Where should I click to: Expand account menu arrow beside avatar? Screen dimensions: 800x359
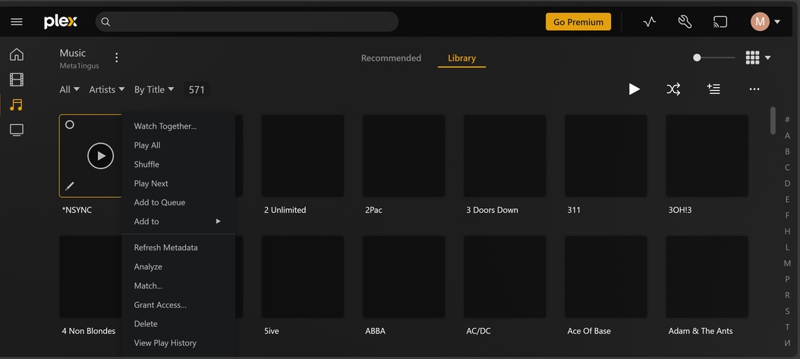point(777,22)
